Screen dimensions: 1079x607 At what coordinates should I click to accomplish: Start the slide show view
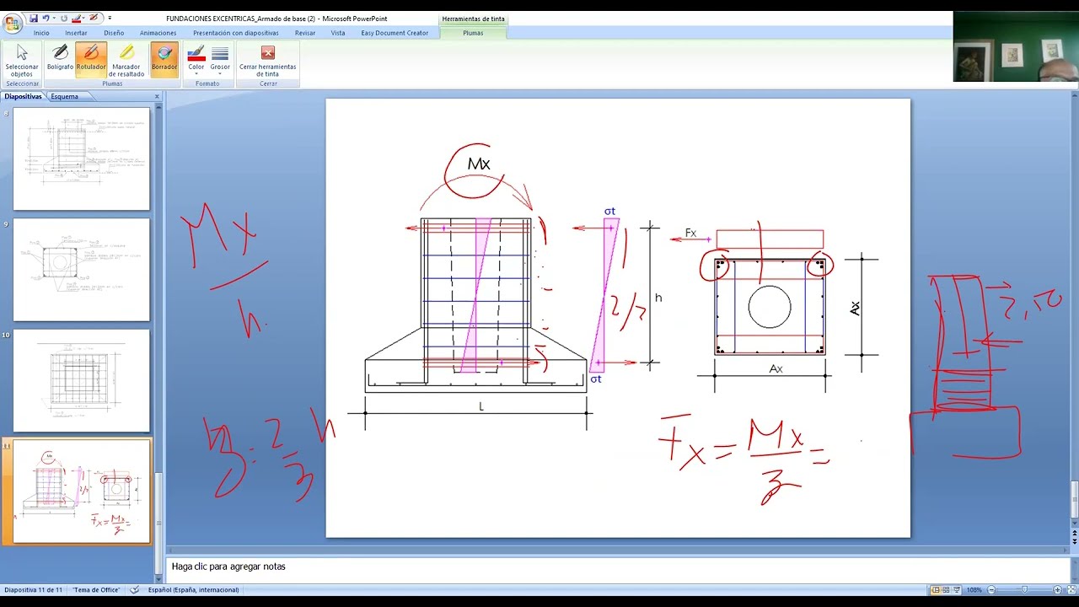(x=958, y=590)
